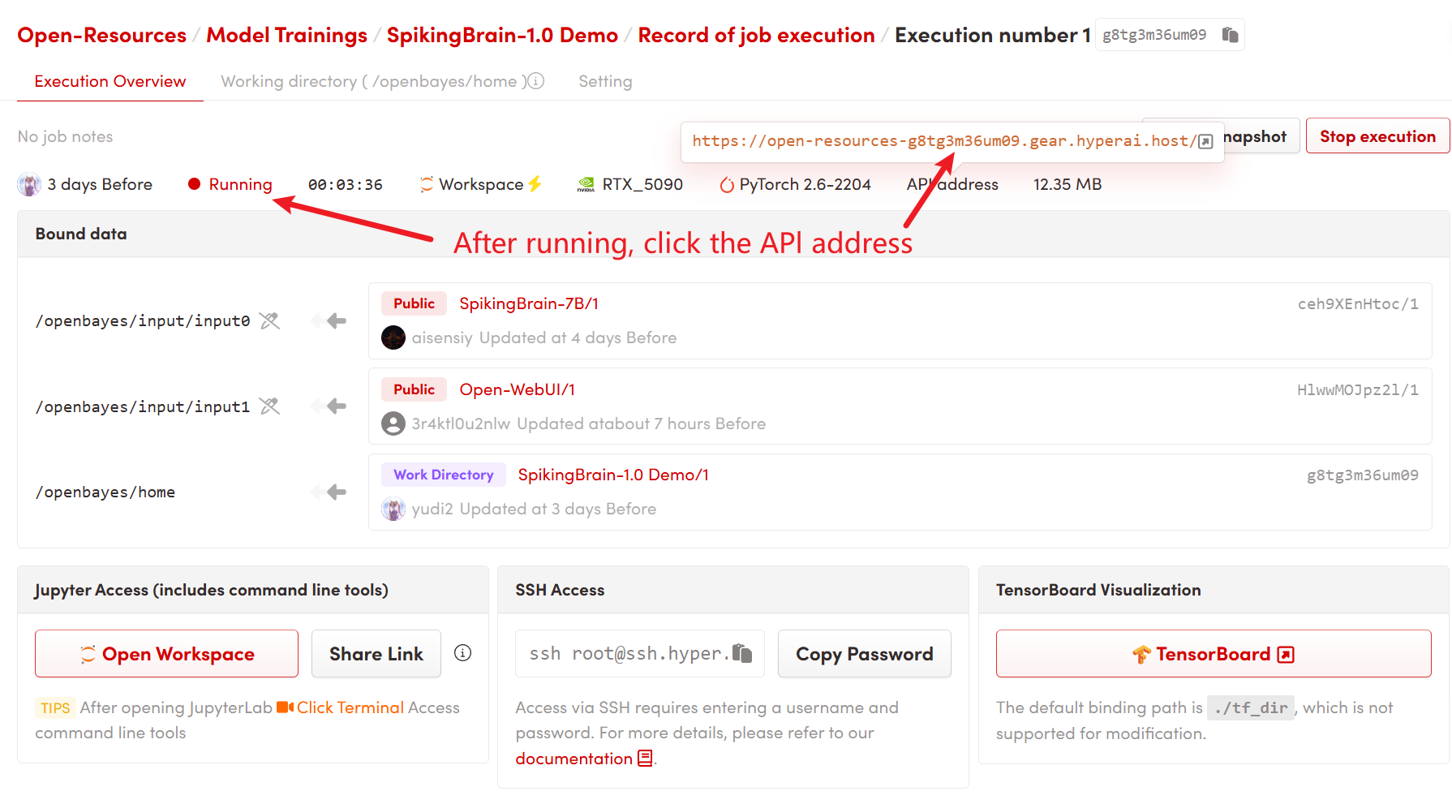This screenshot has width=1452, height=804.
Task: Click the info icon beside Working directory
Action: tap(536, 81)
